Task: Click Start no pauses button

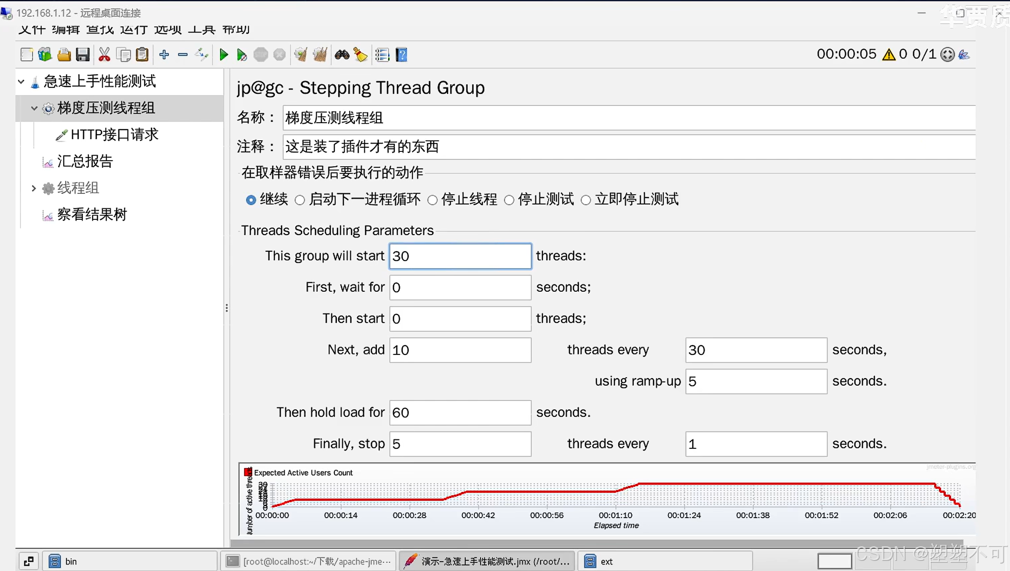Action: pos(241,55)
